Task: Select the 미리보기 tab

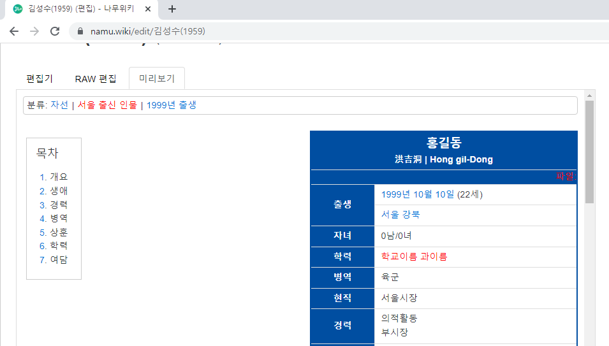Action: pyautogui.click(x=157, y=78)
